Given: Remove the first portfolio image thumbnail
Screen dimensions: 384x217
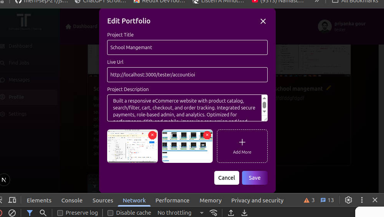Looking at the screenshot, I should click(152, 135).
